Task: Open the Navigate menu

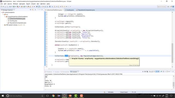Action: point(22,4)
